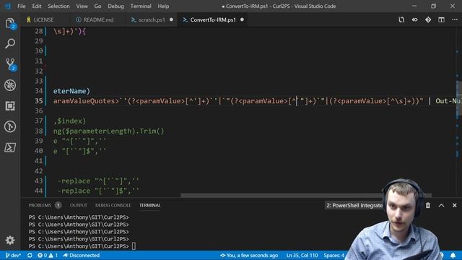Click the '-replace' keyword on line 43
Image resolution: width=462 pixels, height=260 pixels.
[x=74, y=181]
